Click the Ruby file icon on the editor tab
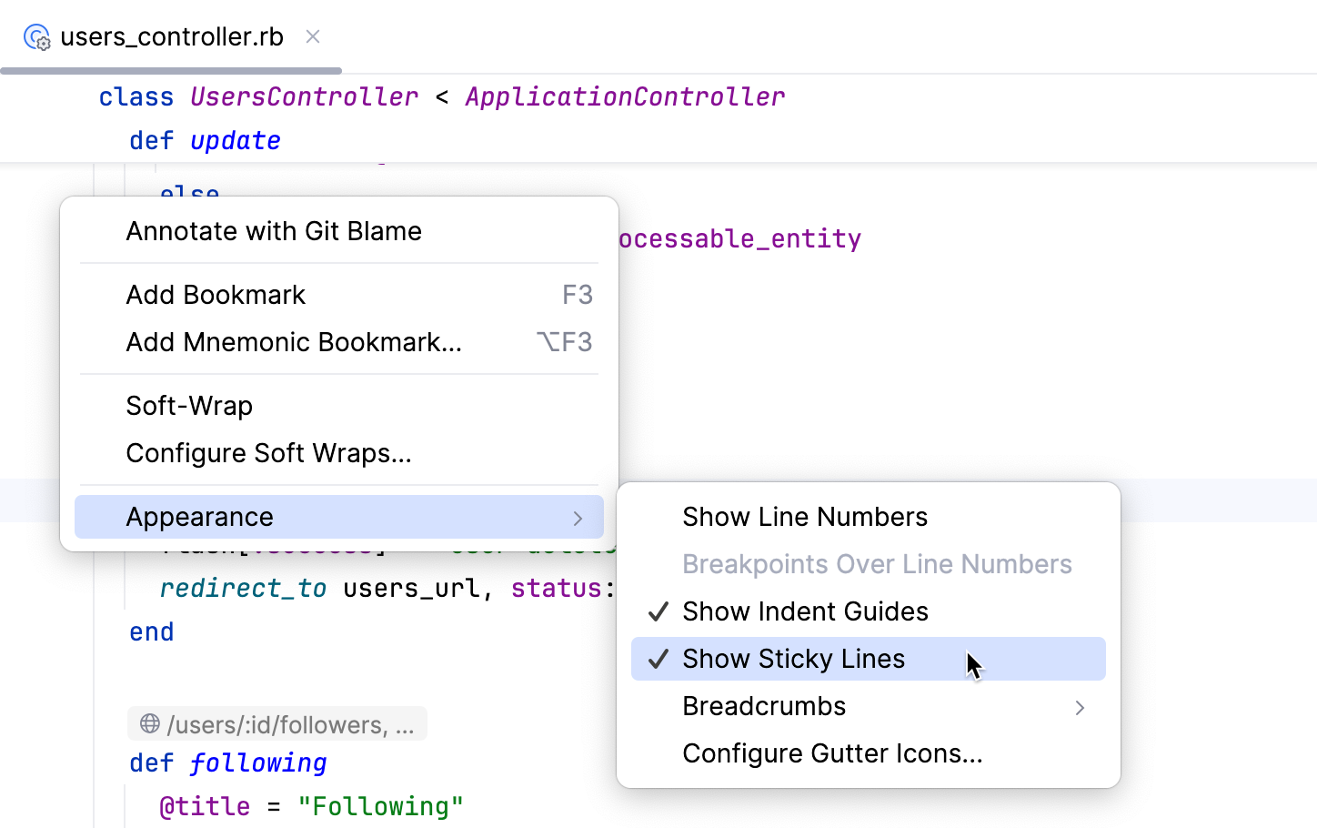 pos(37,37)
